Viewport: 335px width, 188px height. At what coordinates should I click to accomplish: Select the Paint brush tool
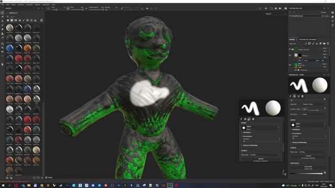click(x=2, y=13)
